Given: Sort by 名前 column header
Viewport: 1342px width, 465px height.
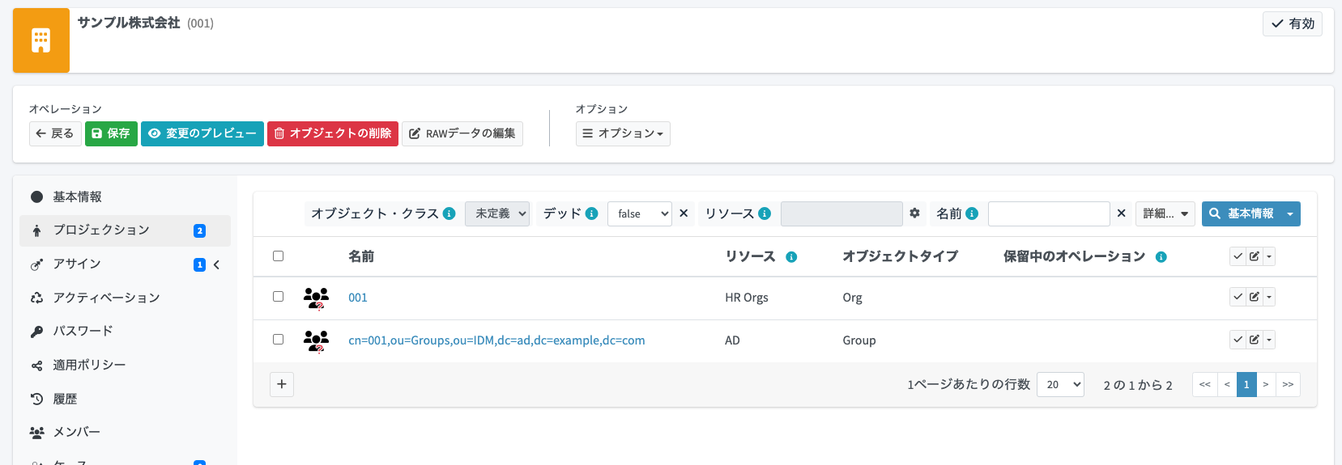Looking at the screenshot, I should (361, 256).
